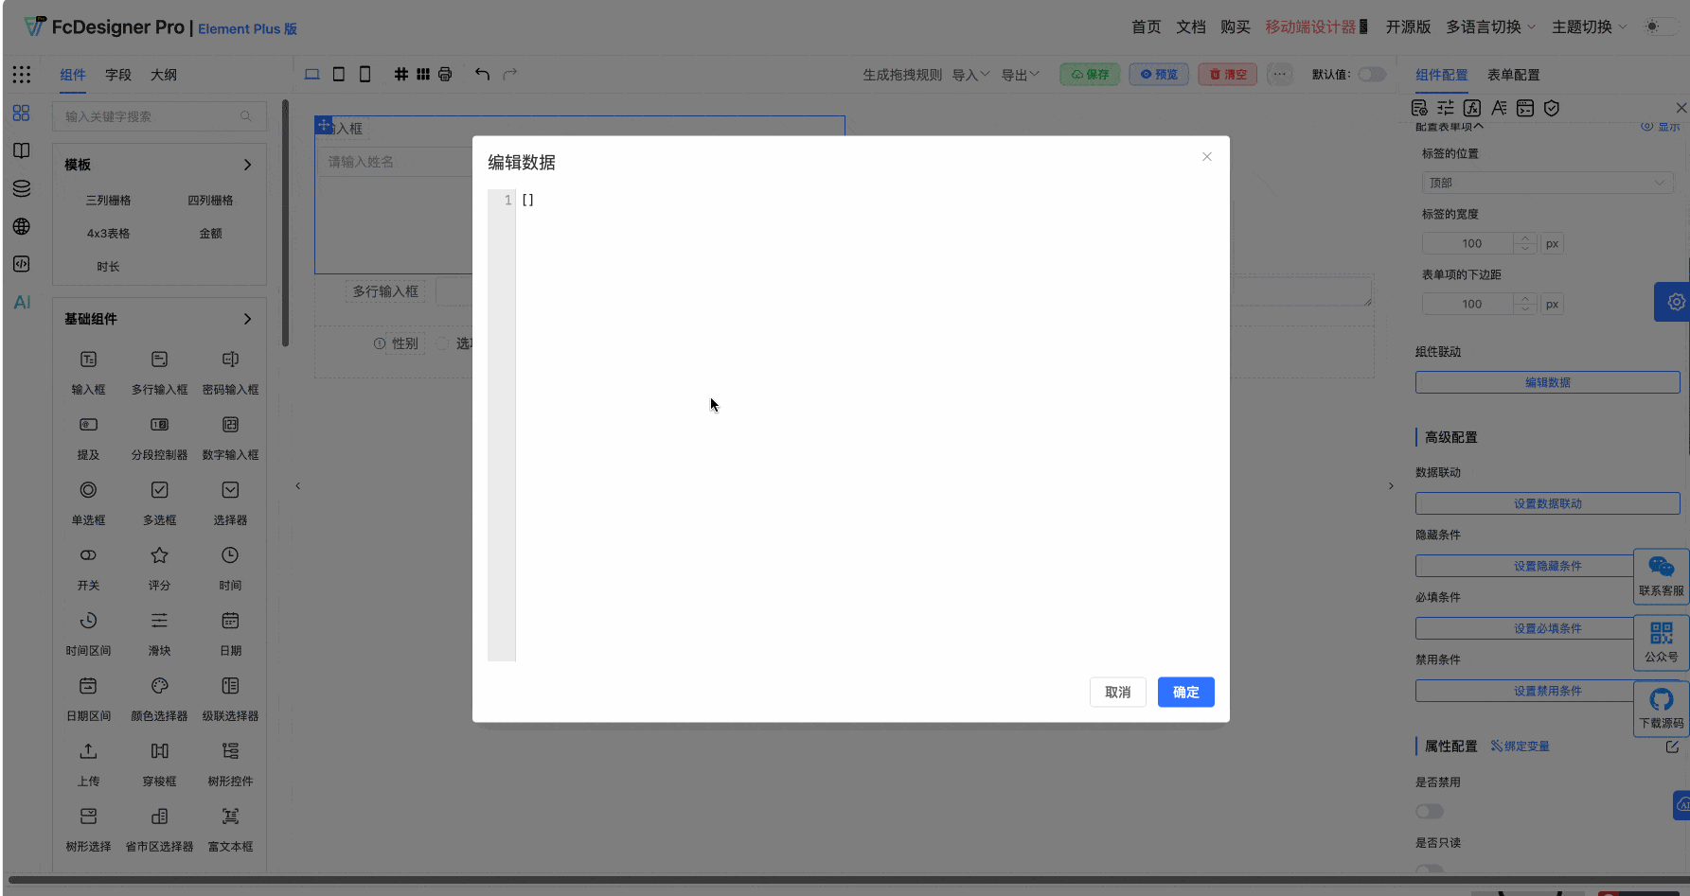The width and height of the screenshot is (1690, 896).
Task: Open the fx function icon in right panel
Action: click(x=1472, y=108)
